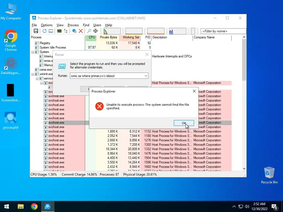Select the Screenshot file on desktop
283x212 pixels.
[11, 93]
